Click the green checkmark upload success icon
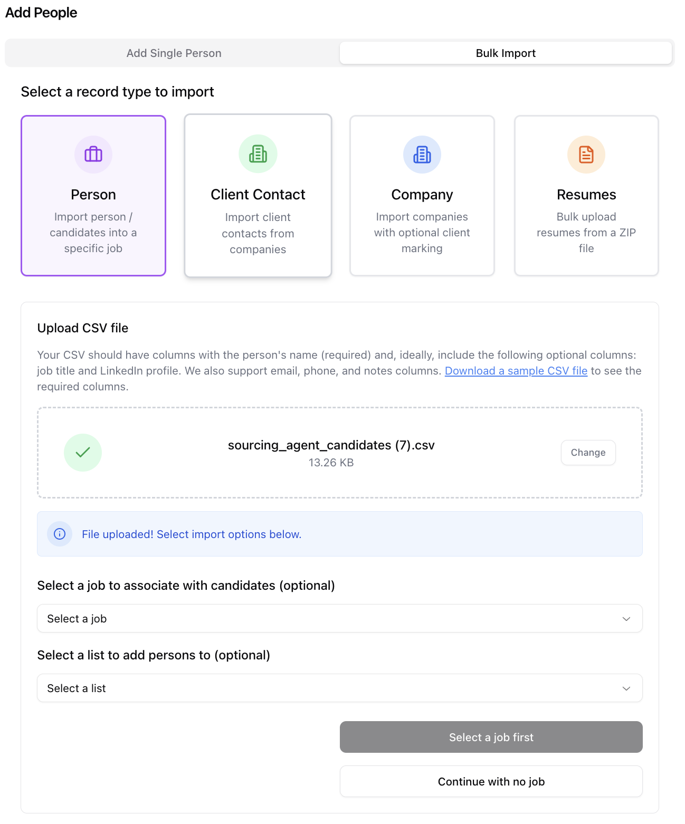Screen dimensions: 685x824 (x=83, y=453)
